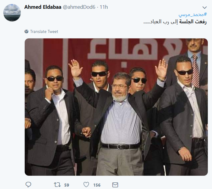Open the @ahmedDod6 handle link

click(79, 7)
